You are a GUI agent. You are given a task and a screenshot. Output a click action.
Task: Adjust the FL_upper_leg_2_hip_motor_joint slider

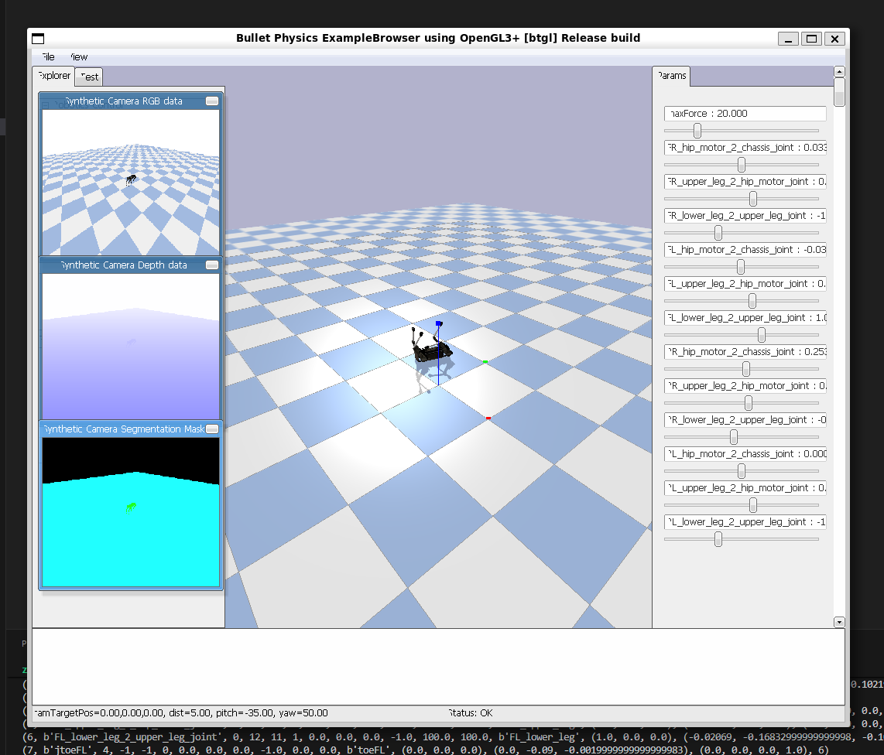(x=752, y=301)
